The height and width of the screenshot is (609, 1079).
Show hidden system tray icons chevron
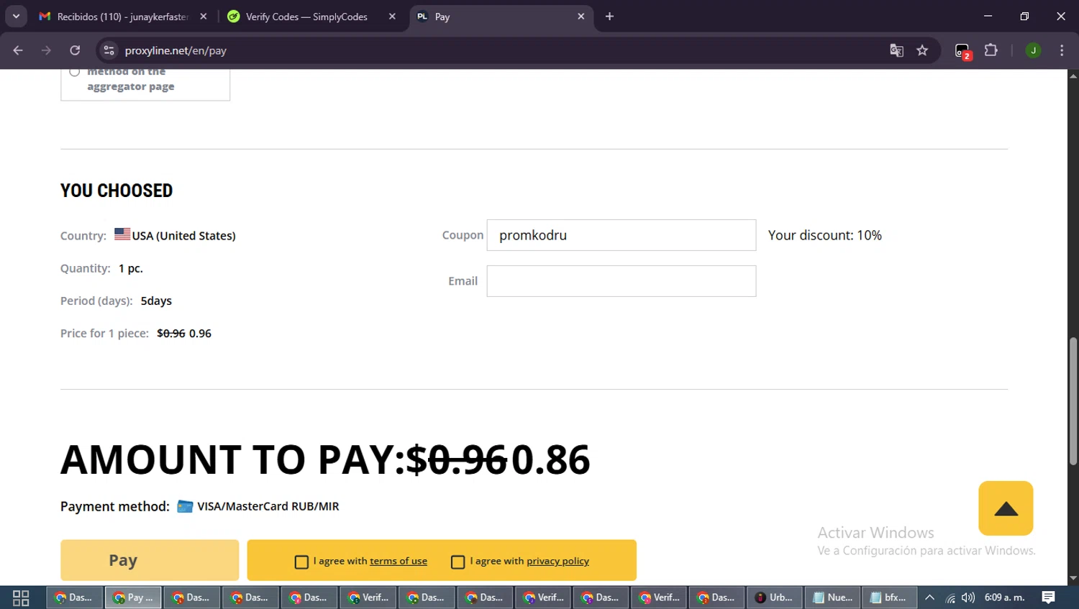[929, 597]
